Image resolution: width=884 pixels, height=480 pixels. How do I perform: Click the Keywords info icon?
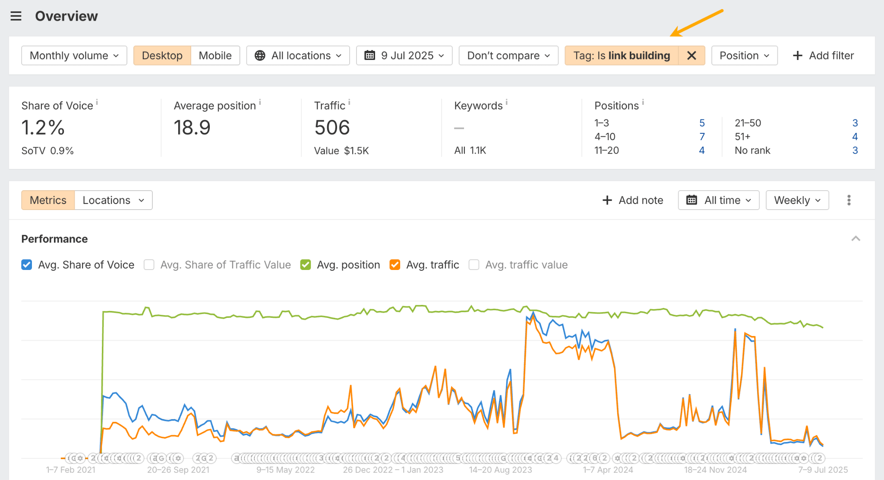pos(506,102)
